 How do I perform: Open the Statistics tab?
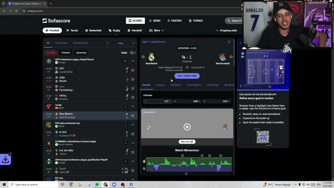pyautogui.click(x=176, y=85)
